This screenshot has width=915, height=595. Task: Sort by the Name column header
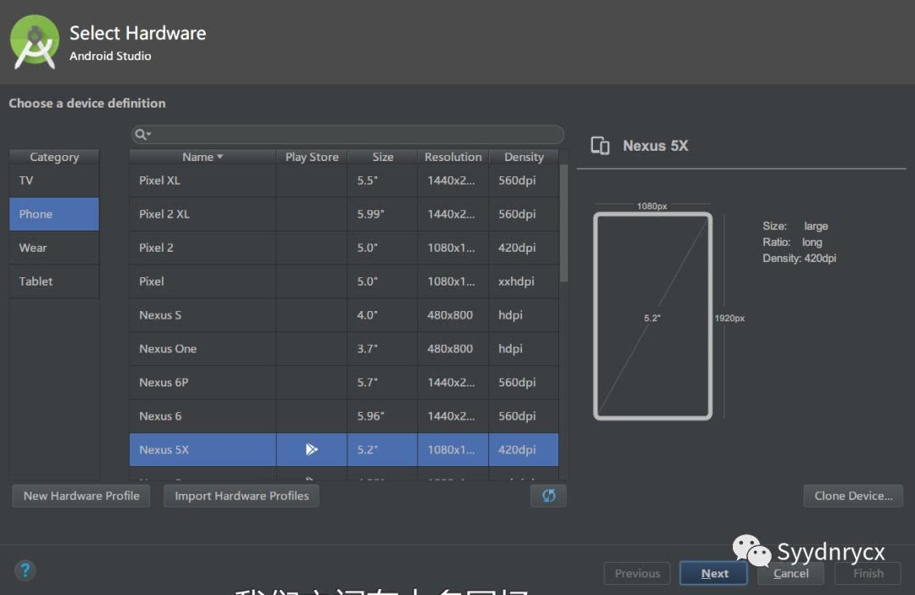(202, 157)
